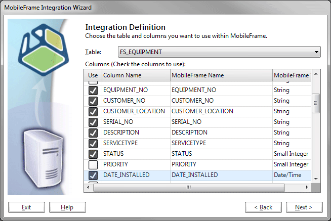The height and width of the screenshot is (221, 331).
Task: Sort by the Use column header
Action: (x=93, y=75)
